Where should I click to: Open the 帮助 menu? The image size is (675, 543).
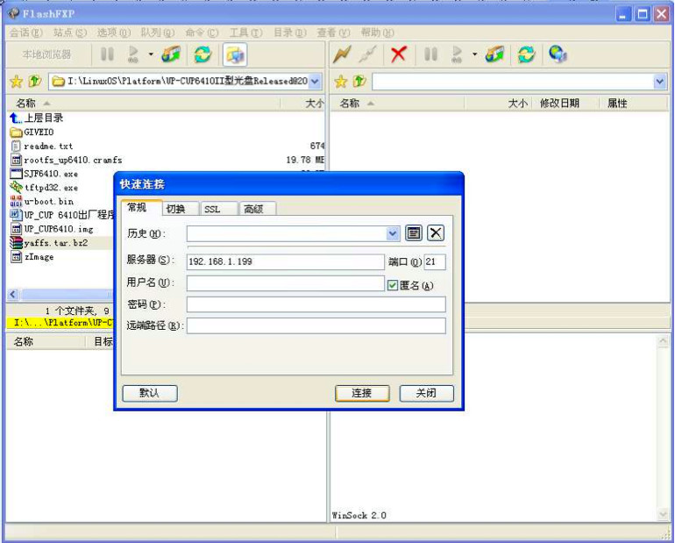377,32
